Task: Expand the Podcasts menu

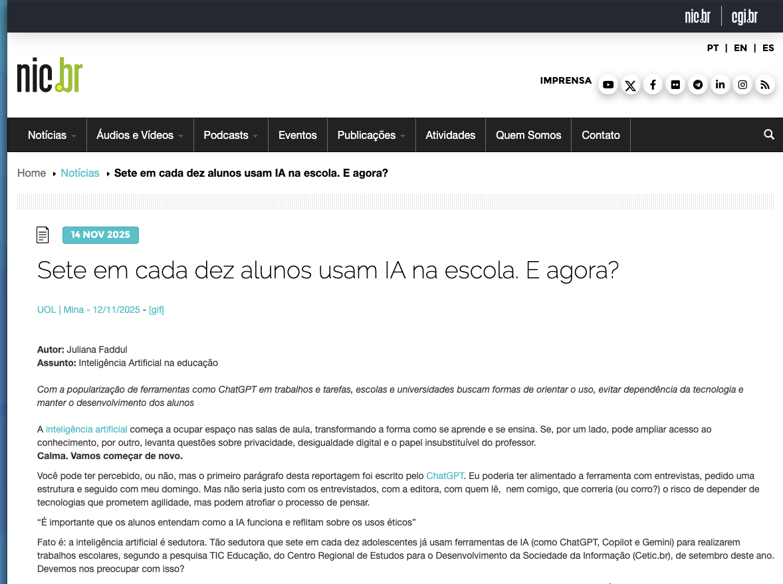Action: coord(231,136)
